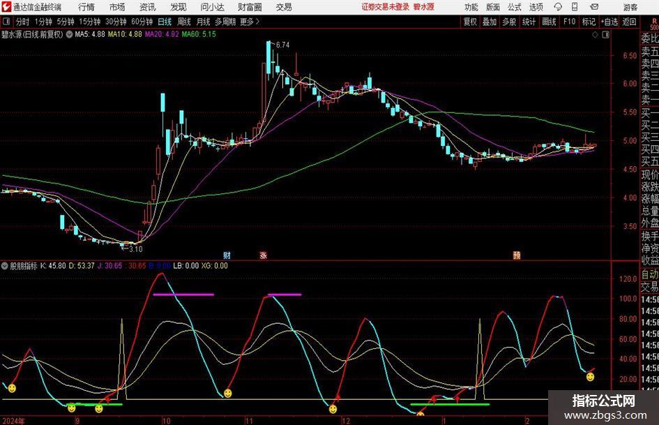Switch to 60分钟 period
The width and height of the screenshot is (659, 425).
[x=142, y=22]
